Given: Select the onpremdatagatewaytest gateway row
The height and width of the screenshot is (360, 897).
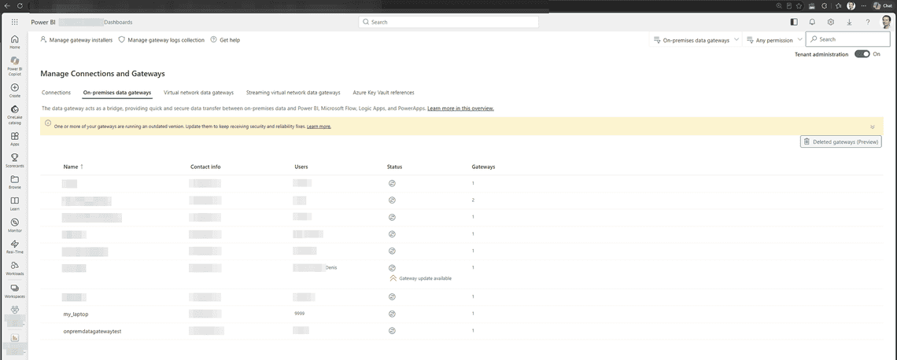Looking at the screenshot, I should click(x=462, y=331).
